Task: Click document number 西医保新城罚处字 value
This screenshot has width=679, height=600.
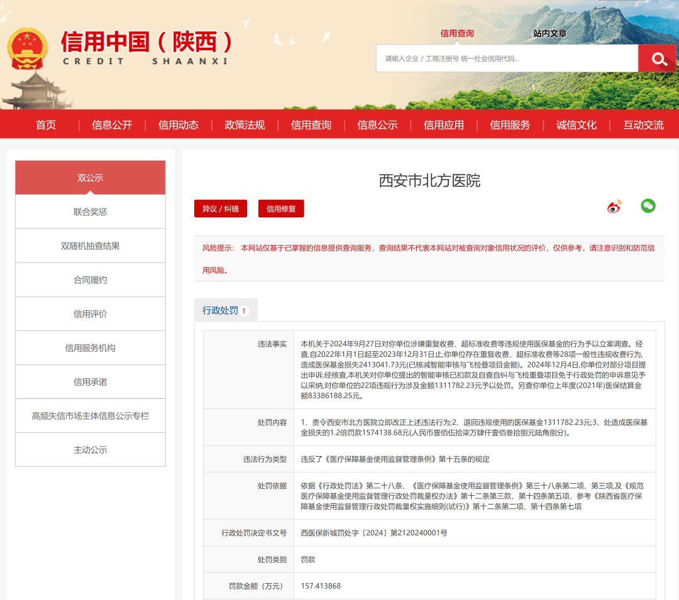Action: pos(374,533)
